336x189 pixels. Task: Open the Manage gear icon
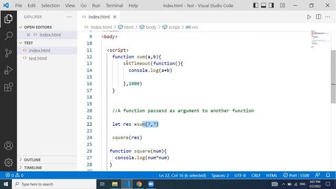pyautogui.click(x=8, y=162)
